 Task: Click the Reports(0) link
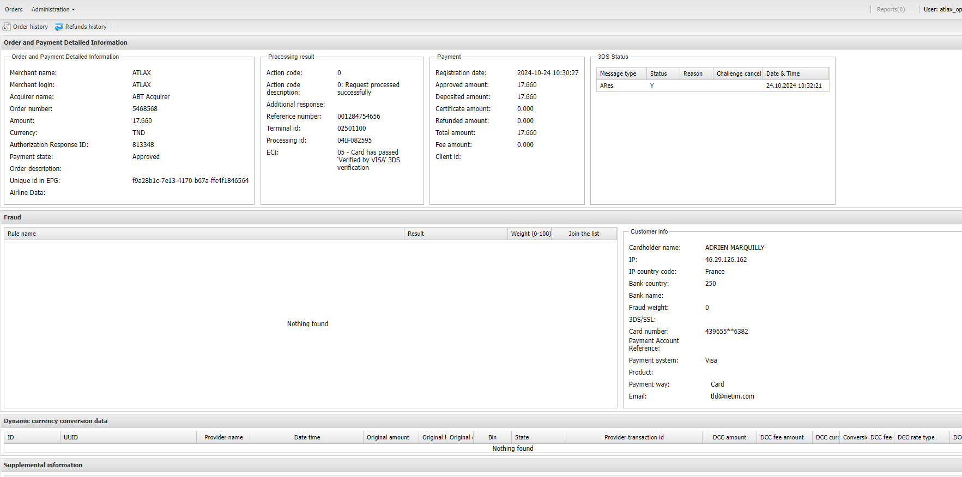pyautogui.click(x=891, y=9)
